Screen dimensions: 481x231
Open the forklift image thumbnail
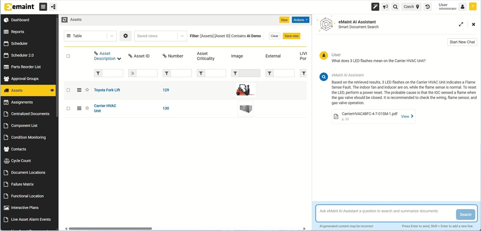tap(245, 90)
